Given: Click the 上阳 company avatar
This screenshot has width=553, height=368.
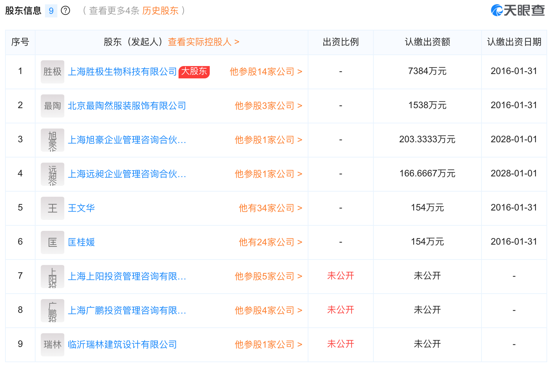Looking at the screenshot, I should coord(53,277).
